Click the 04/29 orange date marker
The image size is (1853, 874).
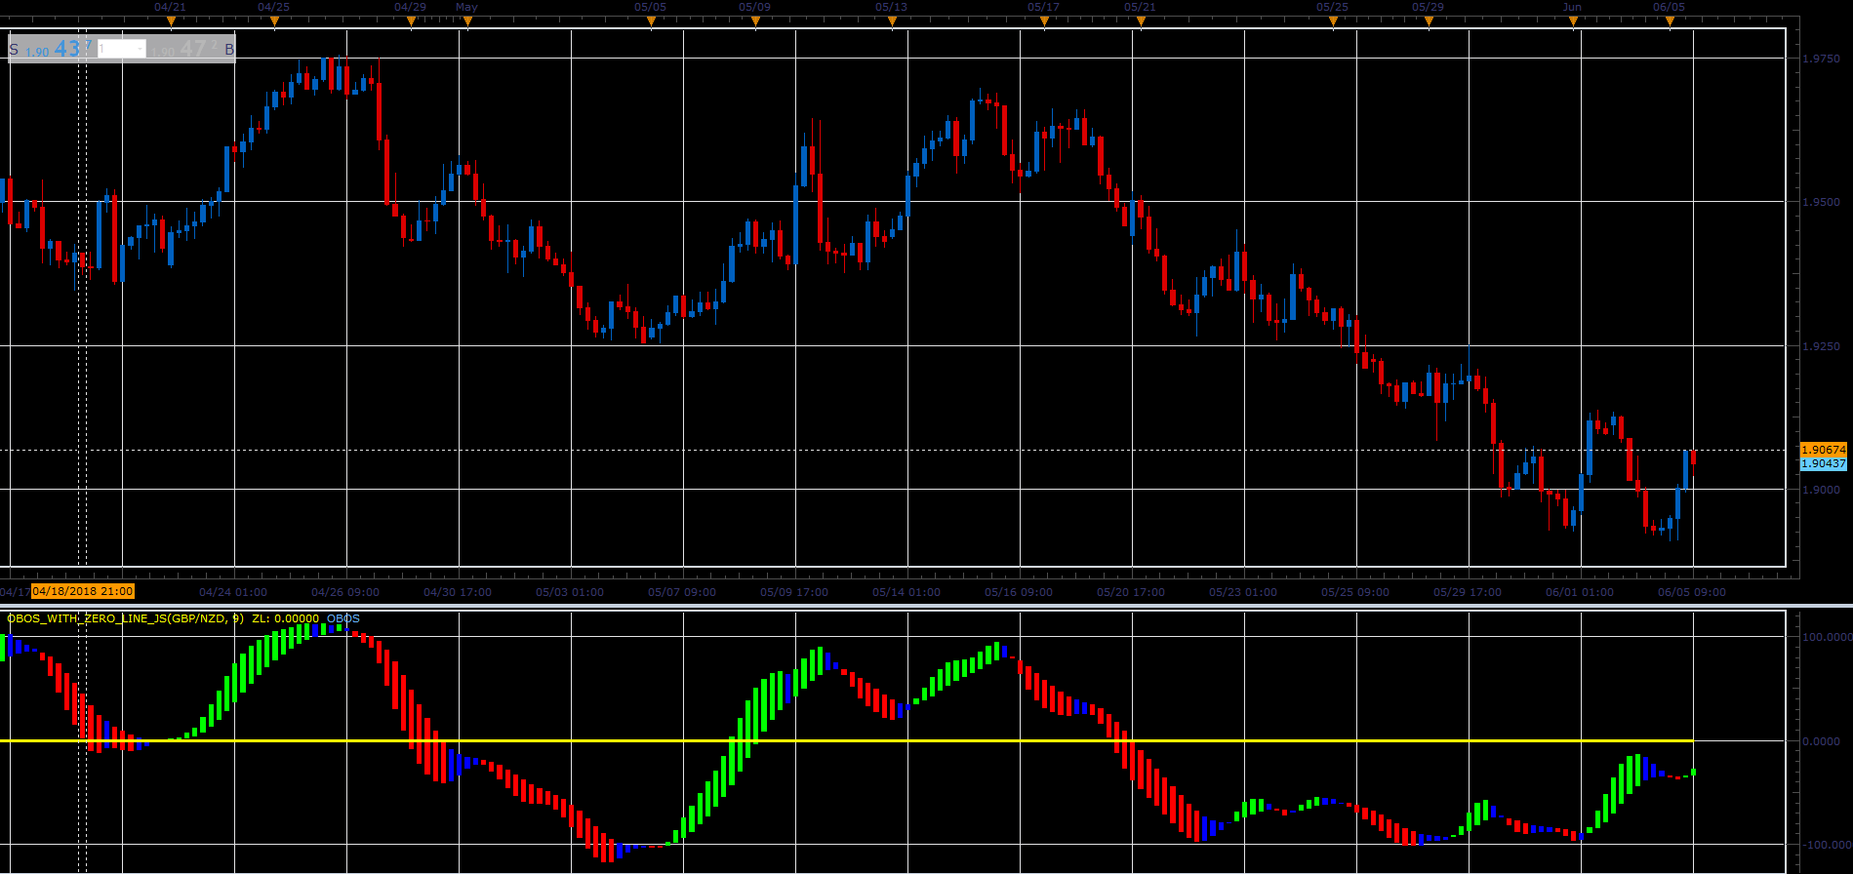coord(410,20)
